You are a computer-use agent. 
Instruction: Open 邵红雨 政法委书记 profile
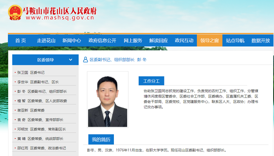tap(41, 148)
